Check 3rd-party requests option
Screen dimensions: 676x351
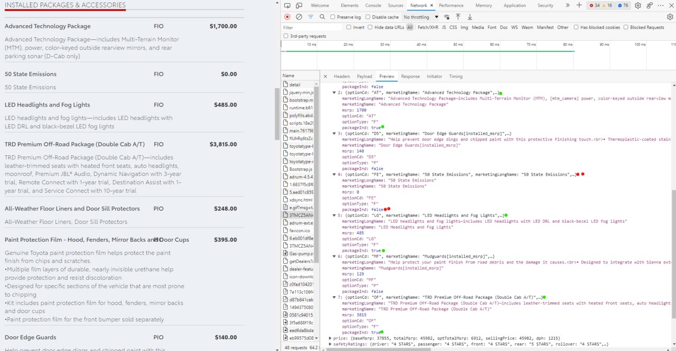(286, 36)
